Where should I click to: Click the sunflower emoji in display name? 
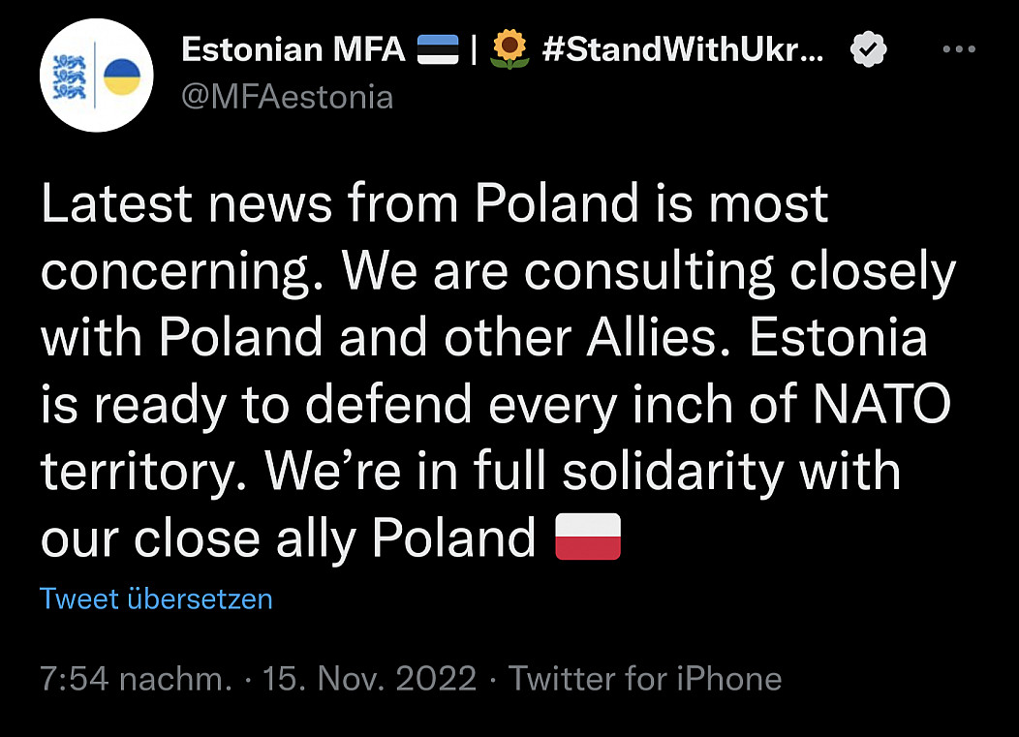509,49
